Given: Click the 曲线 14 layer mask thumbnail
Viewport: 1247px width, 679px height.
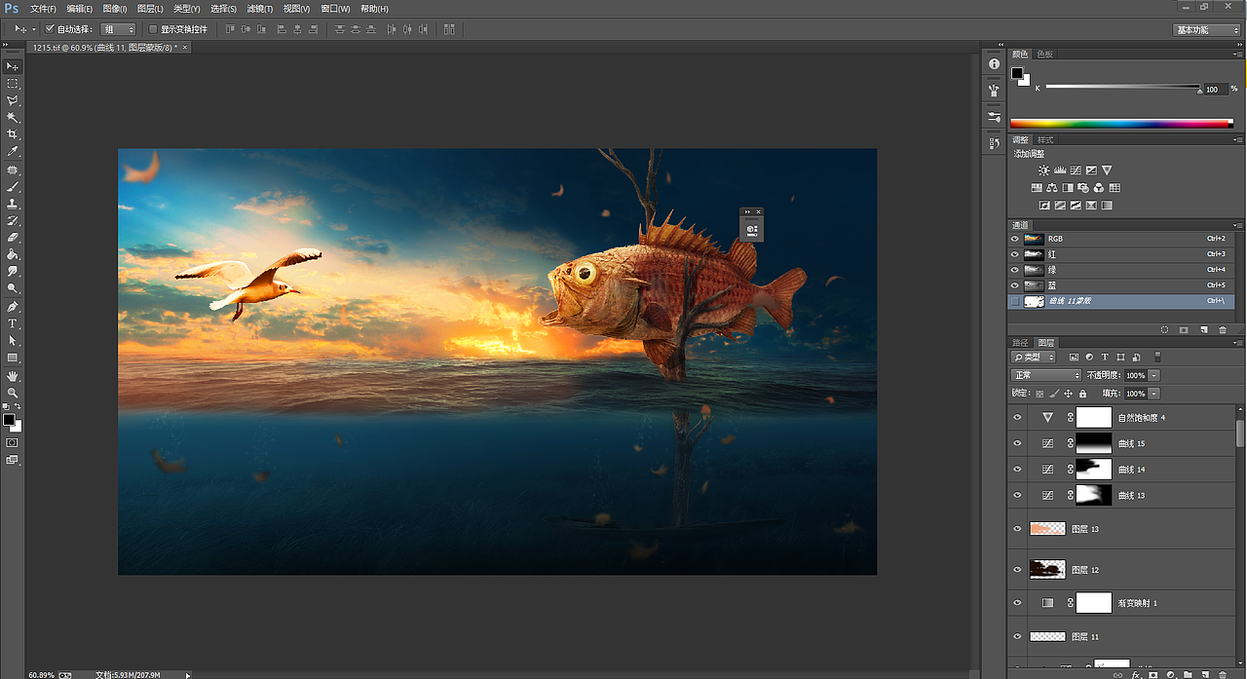Looking at the screenshot, I should click(x=1093, y=469).
